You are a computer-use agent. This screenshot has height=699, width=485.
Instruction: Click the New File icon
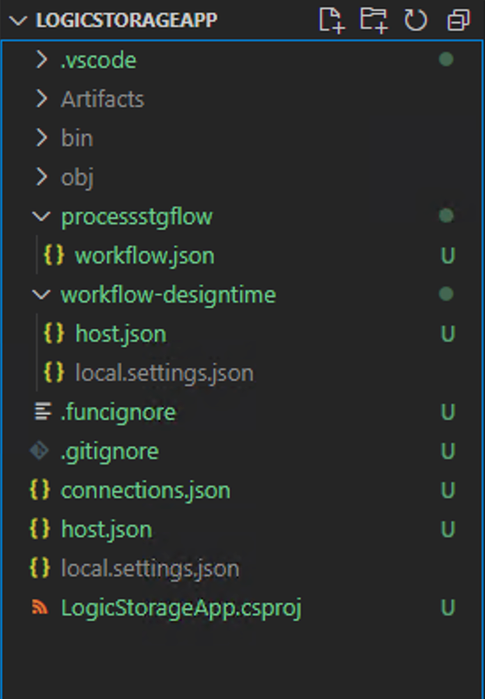pyautogui.click(x=332, y=20)
